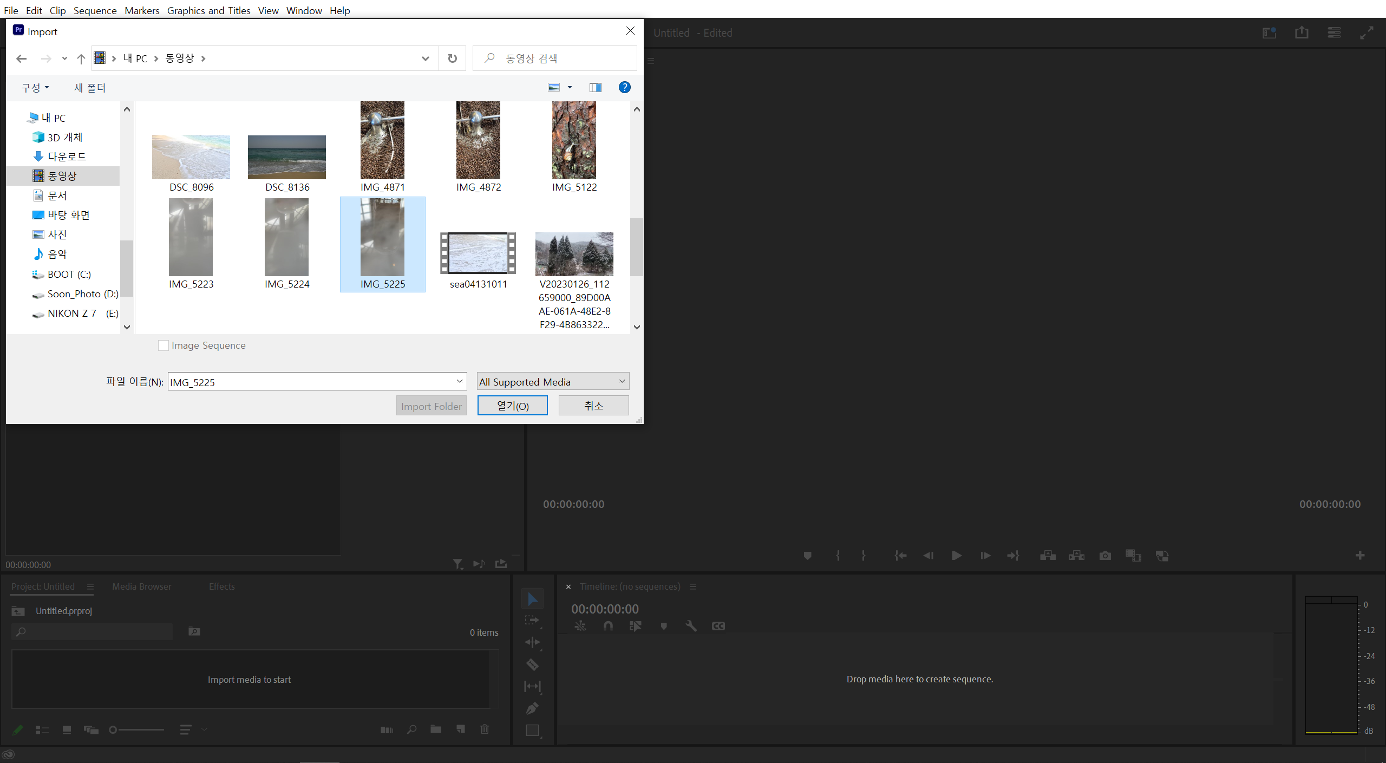The width and height of the screenshot is (1386, 763).
Task: Click the Import Folder button
Action: (431, 406)
